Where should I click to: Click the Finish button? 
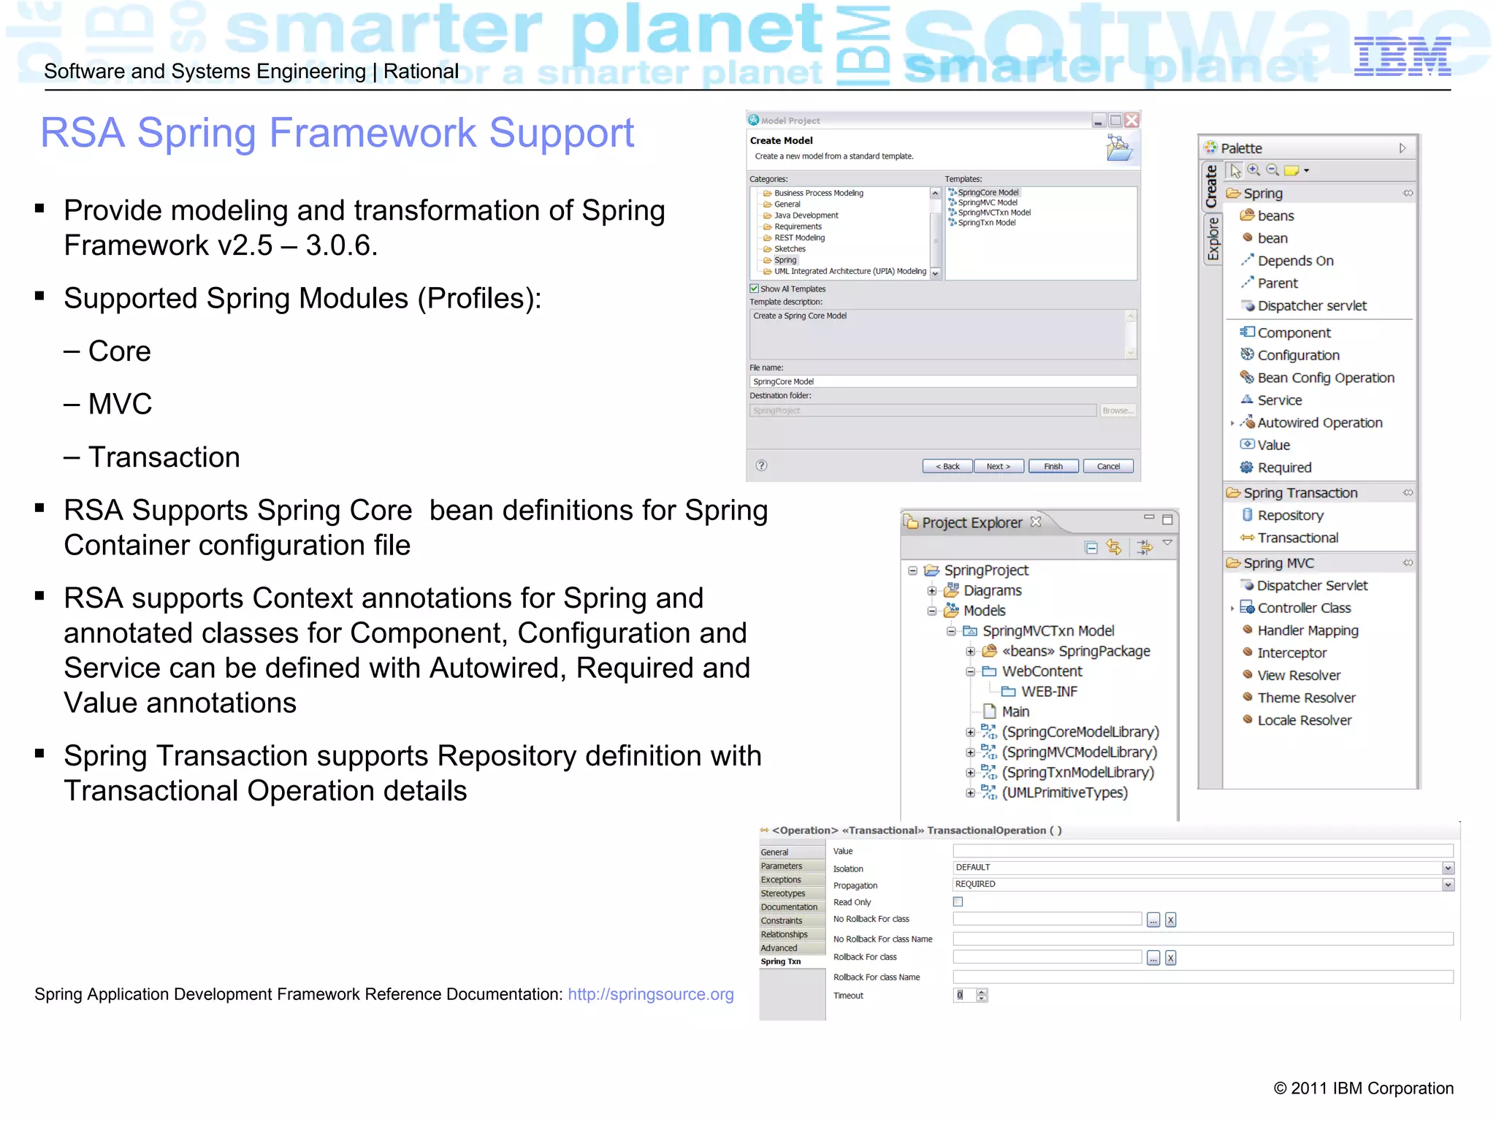(1053, 466)
